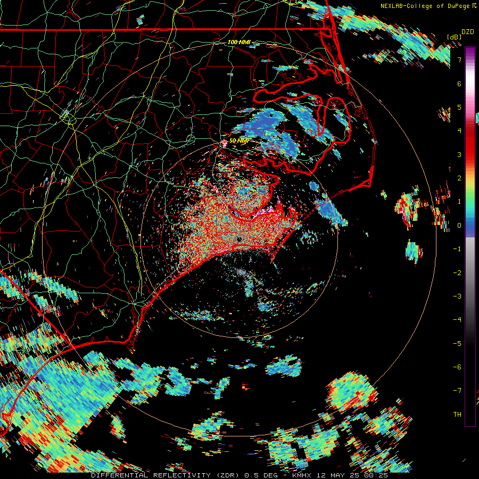Pick the white band on the ZDR color bar
This screenshot has width=479, height=479.
[x=470, y=79]
